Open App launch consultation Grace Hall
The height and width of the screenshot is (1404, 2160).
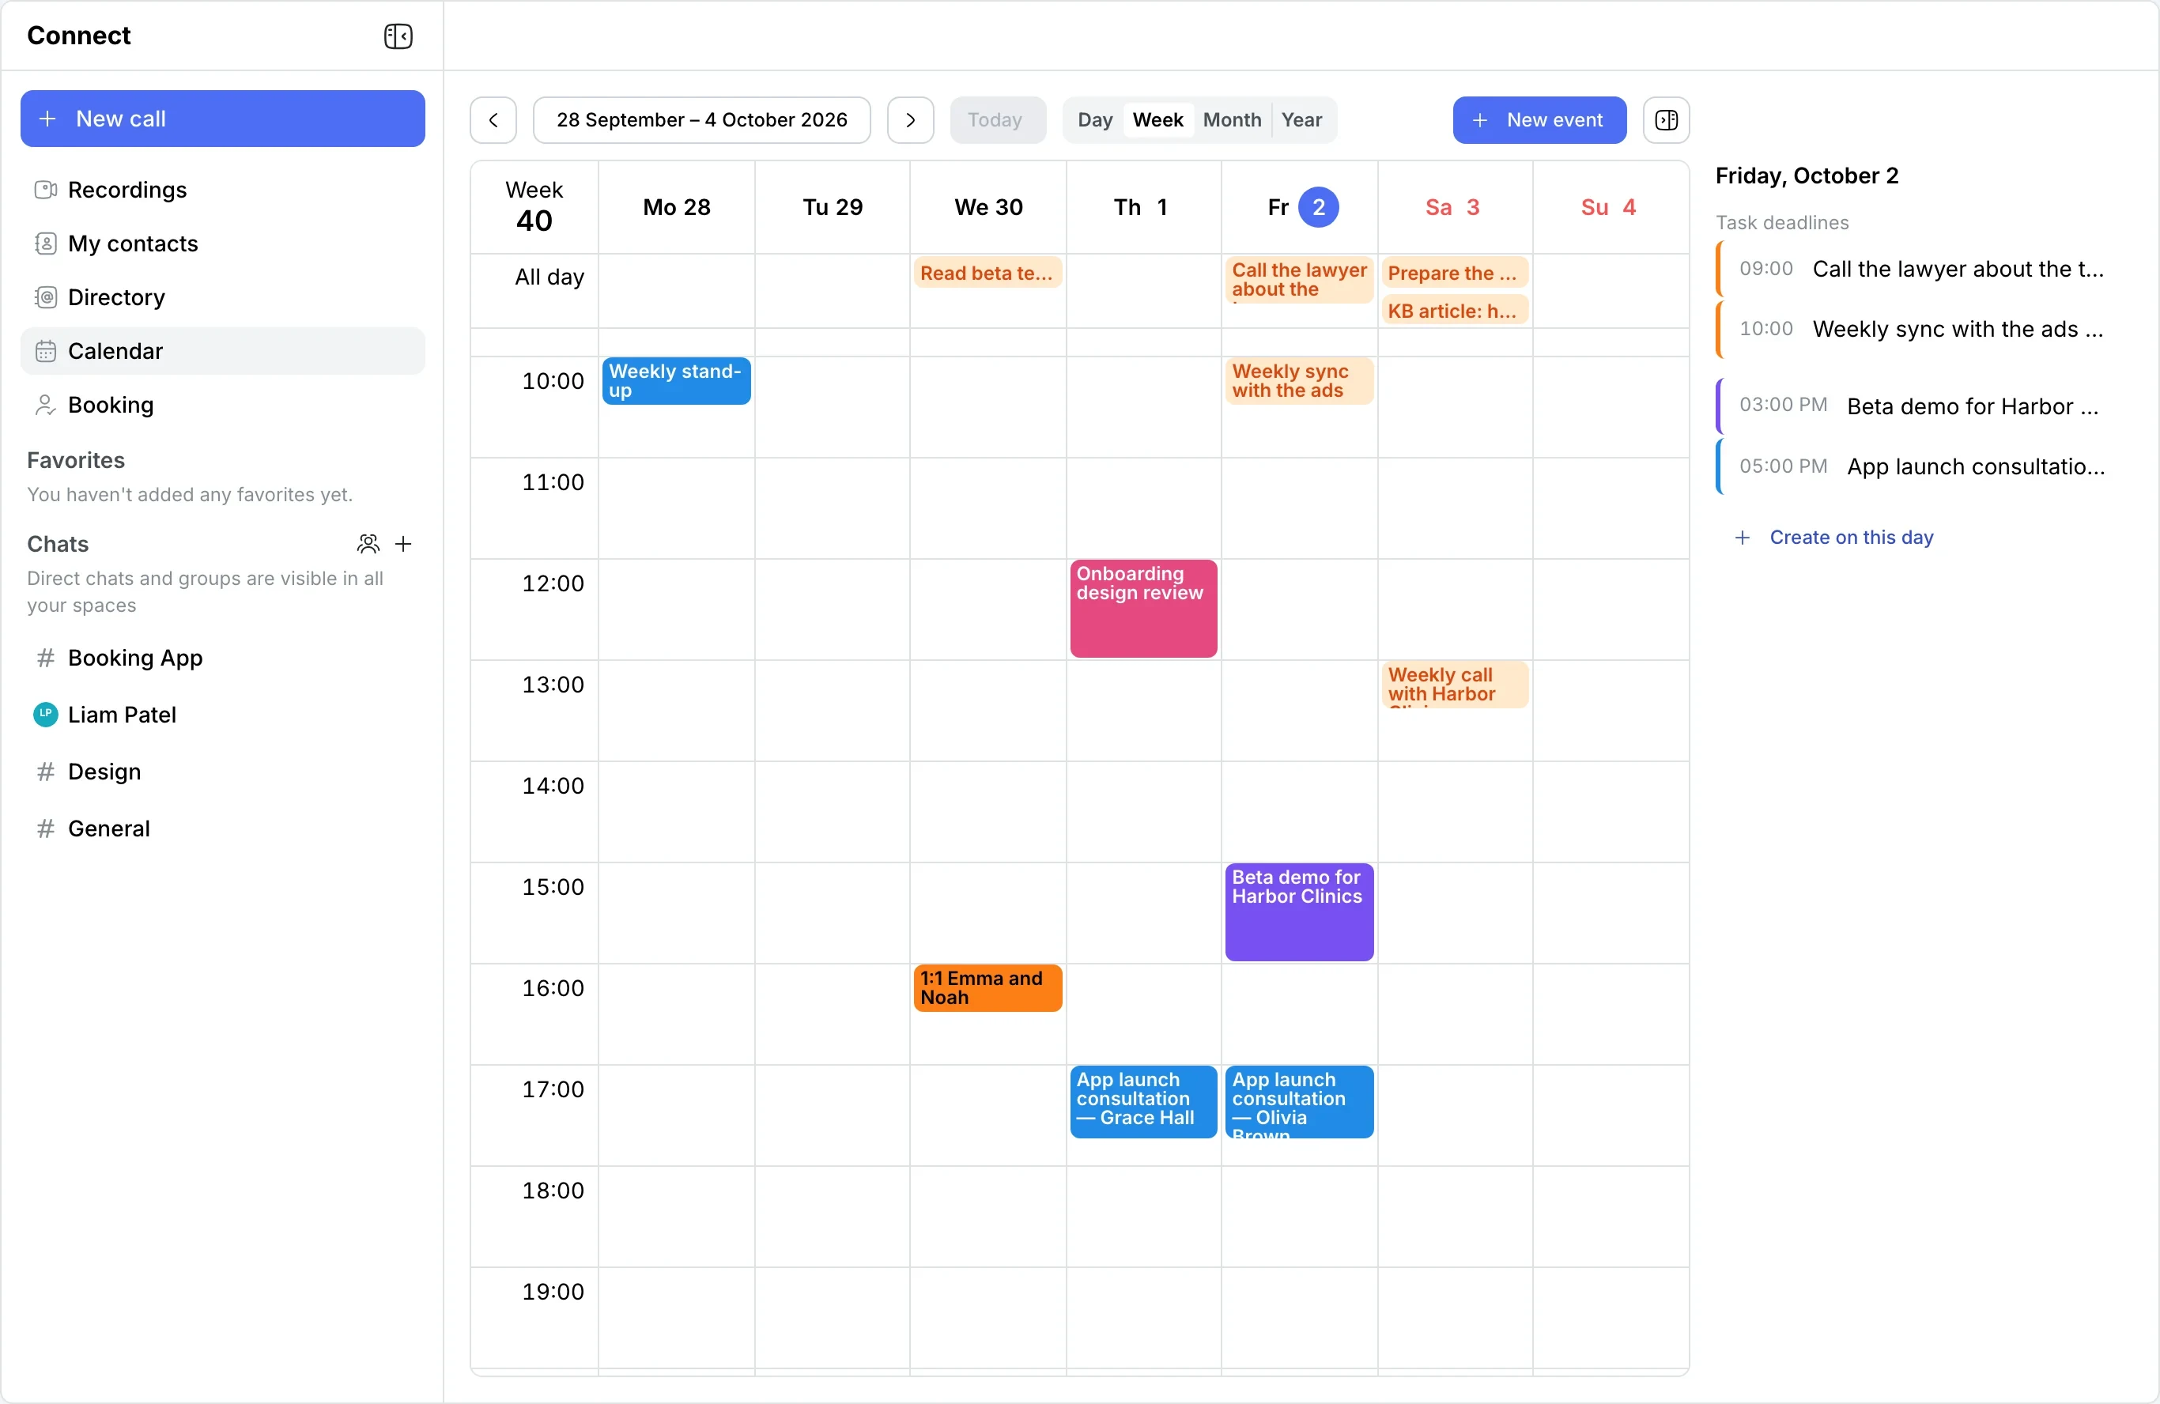coord(1143,1101)
